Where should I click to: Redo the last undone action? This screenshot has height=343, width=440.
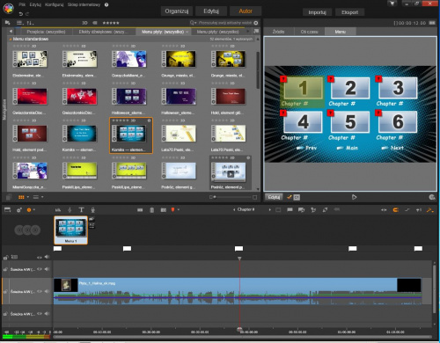click(27, 14)
